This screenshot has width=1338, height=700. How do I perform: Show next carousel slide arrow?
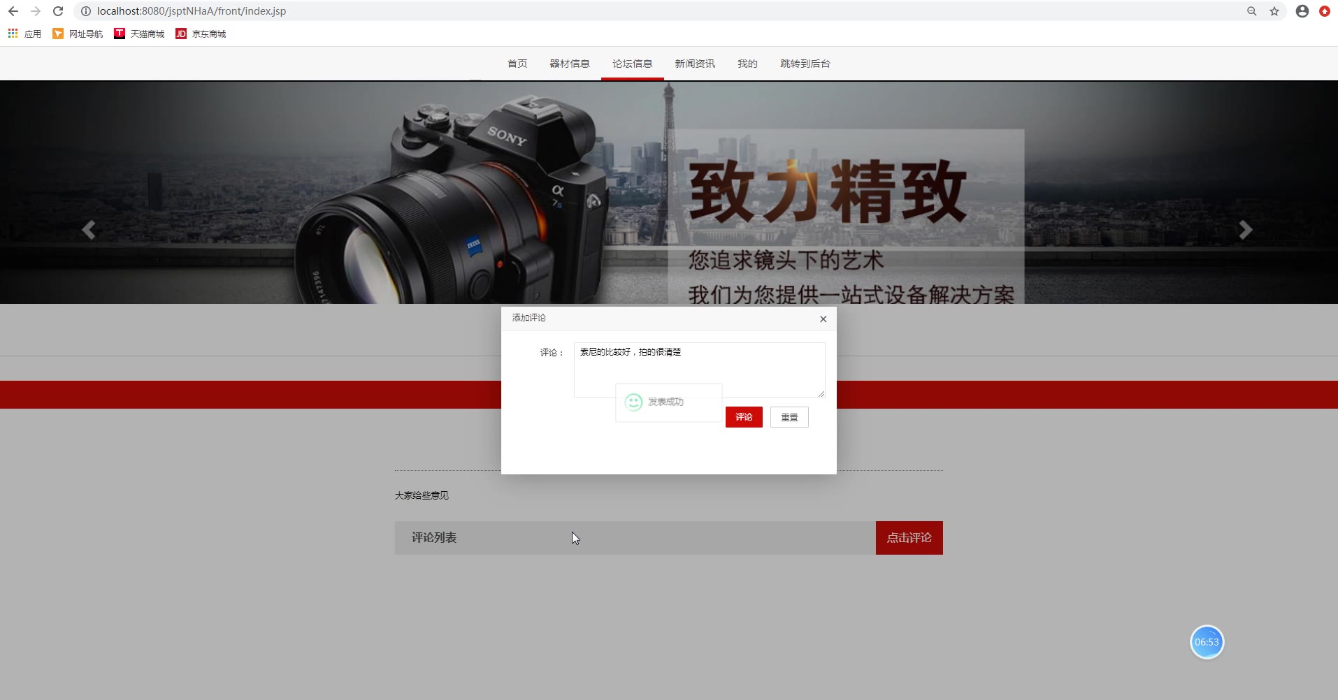pyautogui.click(x=1246, y=230)
